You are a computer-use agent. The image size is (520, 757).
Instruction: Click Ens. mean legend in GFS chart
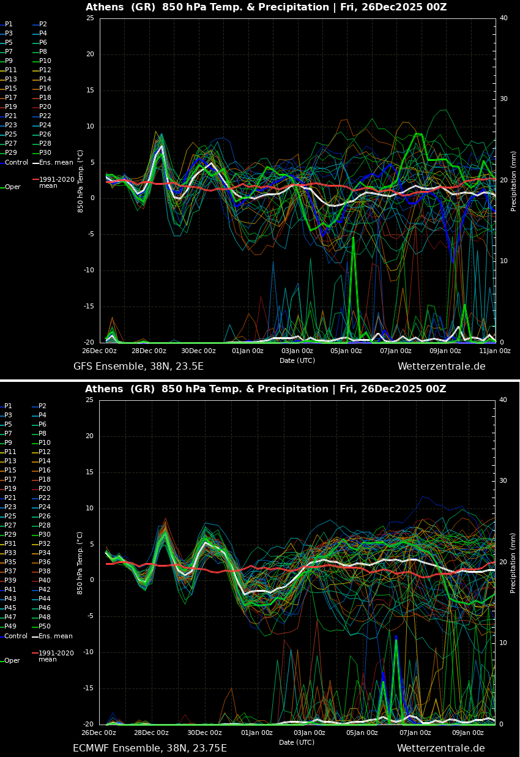[x=56, y=163]
